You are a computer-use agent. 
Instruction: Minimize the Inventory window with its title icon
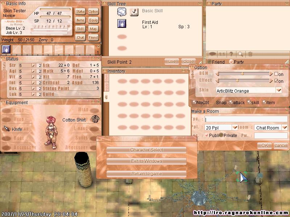[183, 71]
